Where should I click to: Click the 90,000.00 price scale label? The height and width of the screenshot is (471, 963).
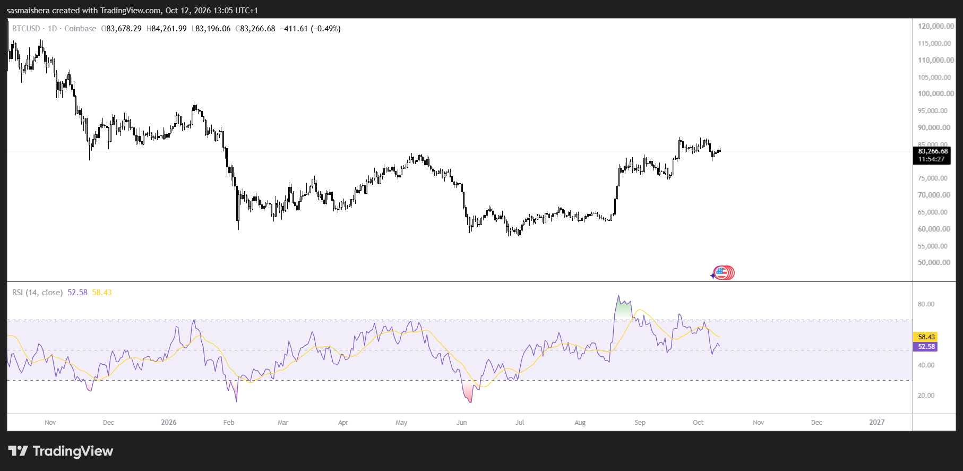[934, 127]
